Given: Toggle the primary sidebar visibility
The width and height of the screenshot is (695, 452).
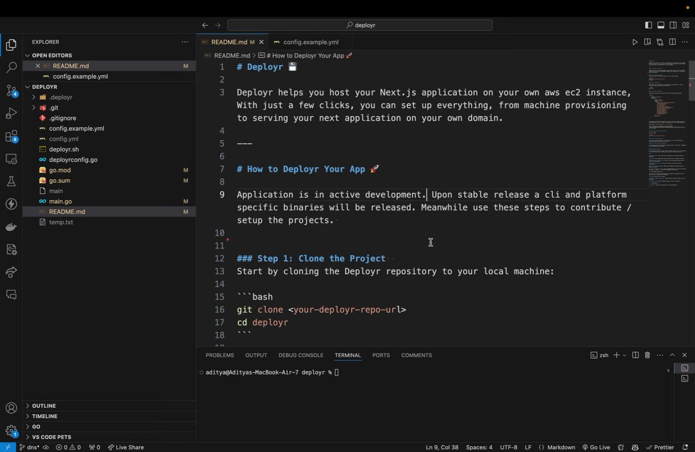Looking at the screenshot, I should pyautogui.click(x=648, y=25).
